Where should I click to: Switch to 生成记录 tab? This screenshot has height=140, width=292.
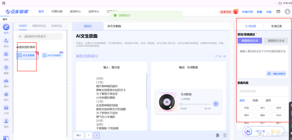[276, 26]
